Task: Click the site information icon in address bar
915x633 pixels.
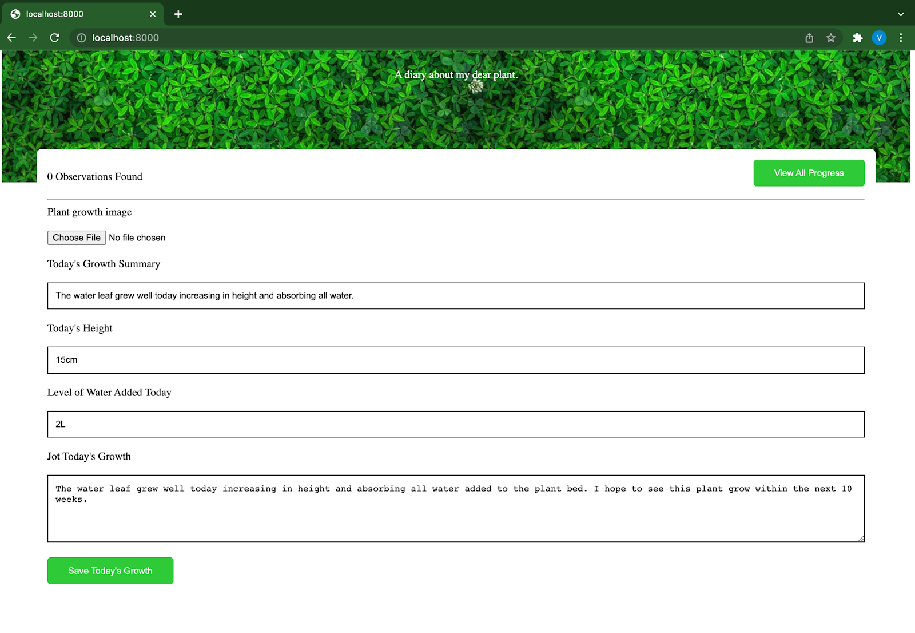Action: [82, 38]
